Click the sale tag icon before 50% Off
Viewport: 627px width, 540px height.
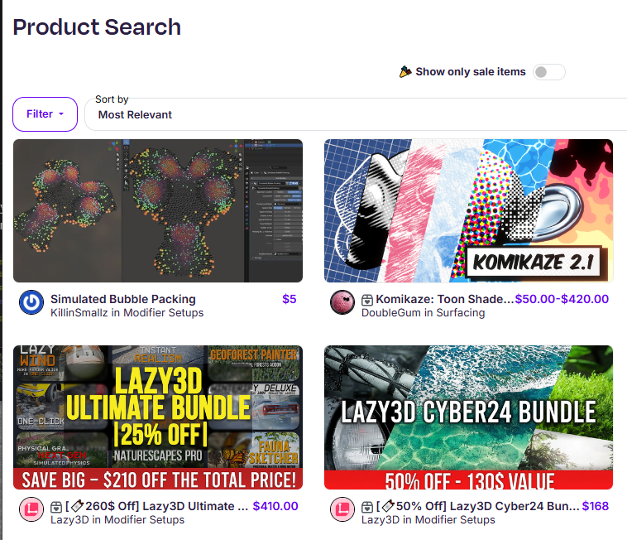388,506
